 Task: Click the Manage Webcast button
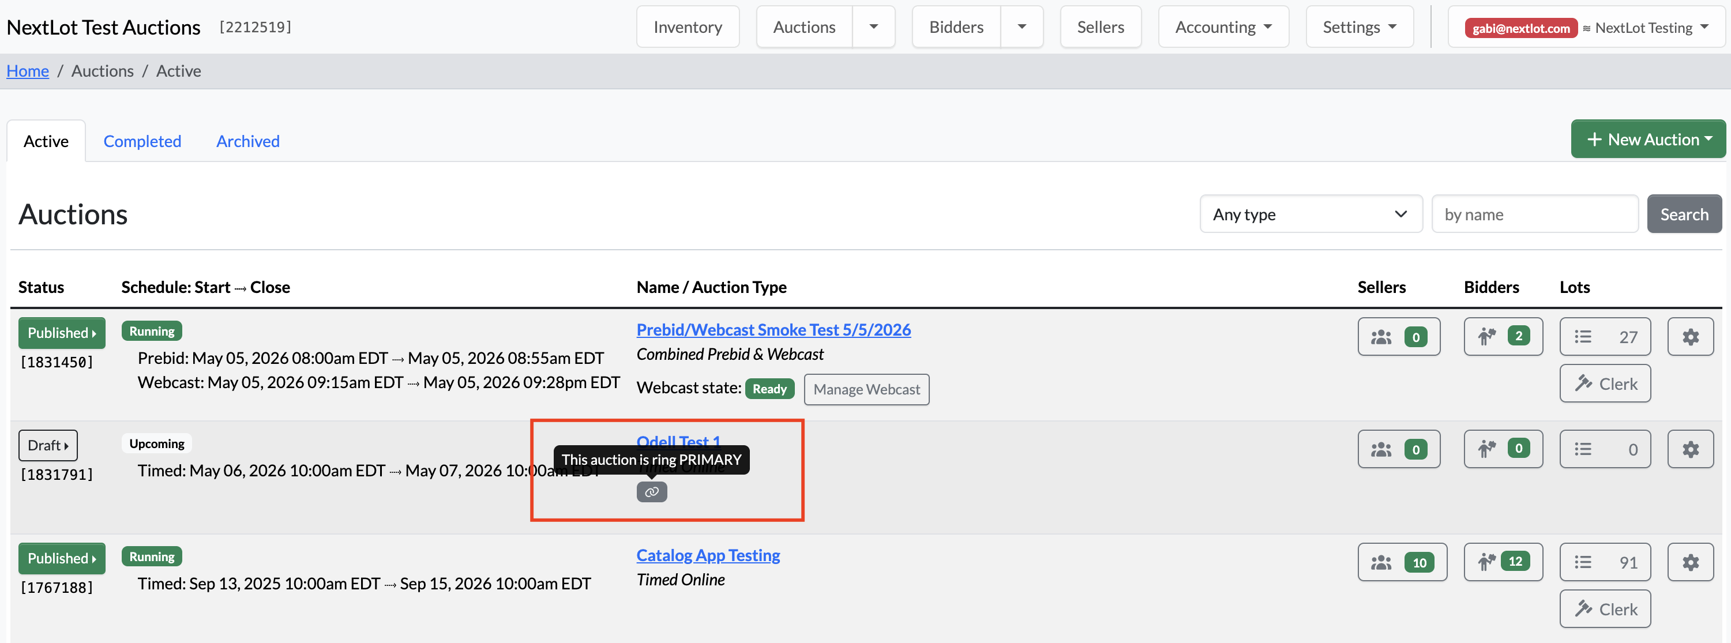pos(866,389)
